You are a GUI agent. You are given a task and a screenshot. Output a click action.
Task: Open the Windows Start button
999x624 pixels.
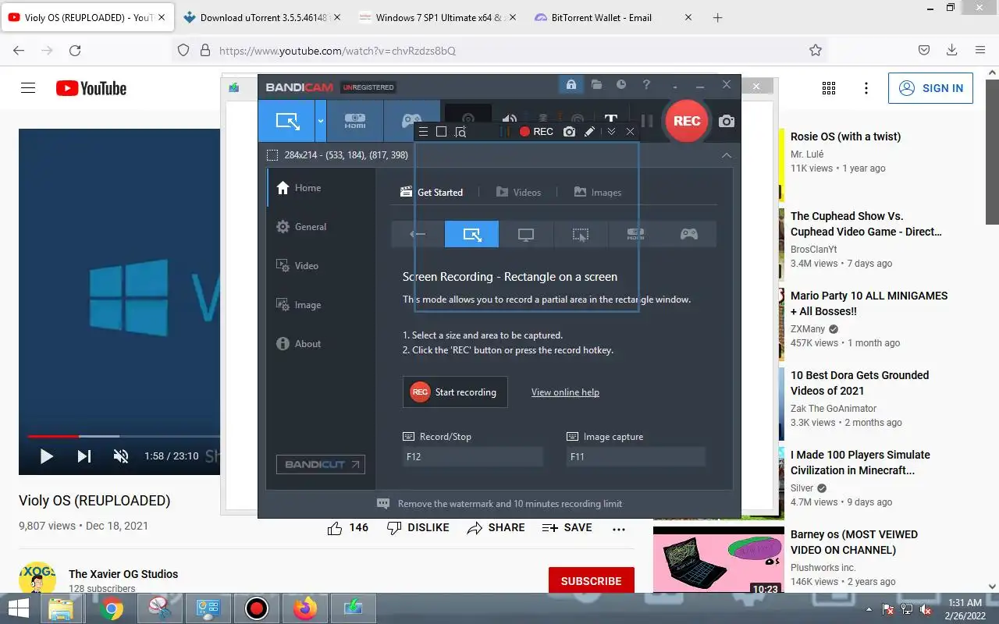18,608
